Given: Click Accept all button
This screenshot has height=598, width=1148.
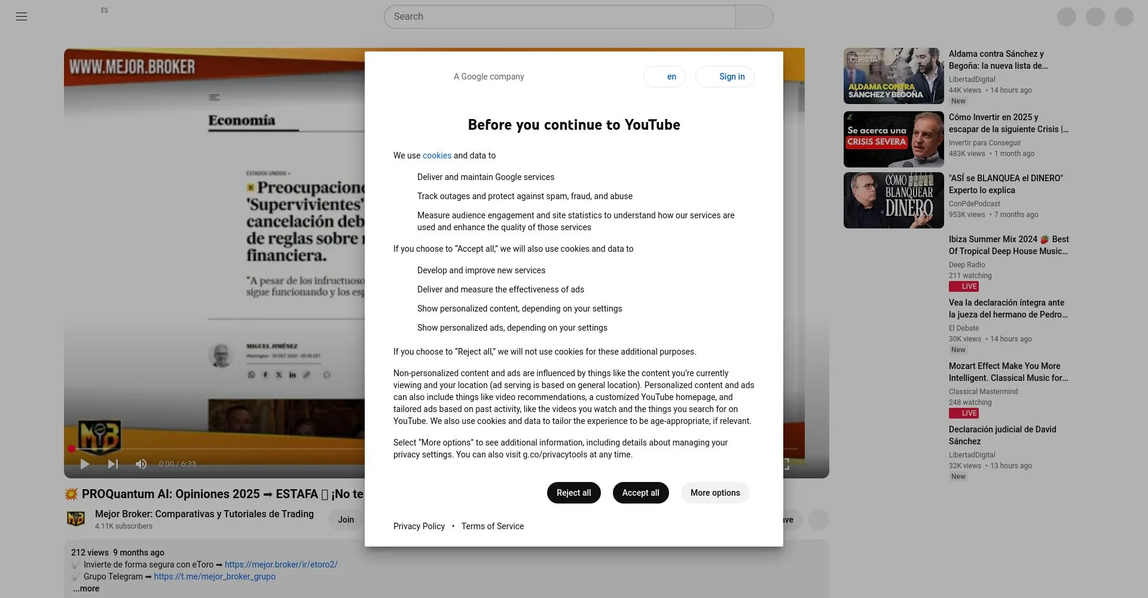Looking at the screenshot, I should 640,493.
